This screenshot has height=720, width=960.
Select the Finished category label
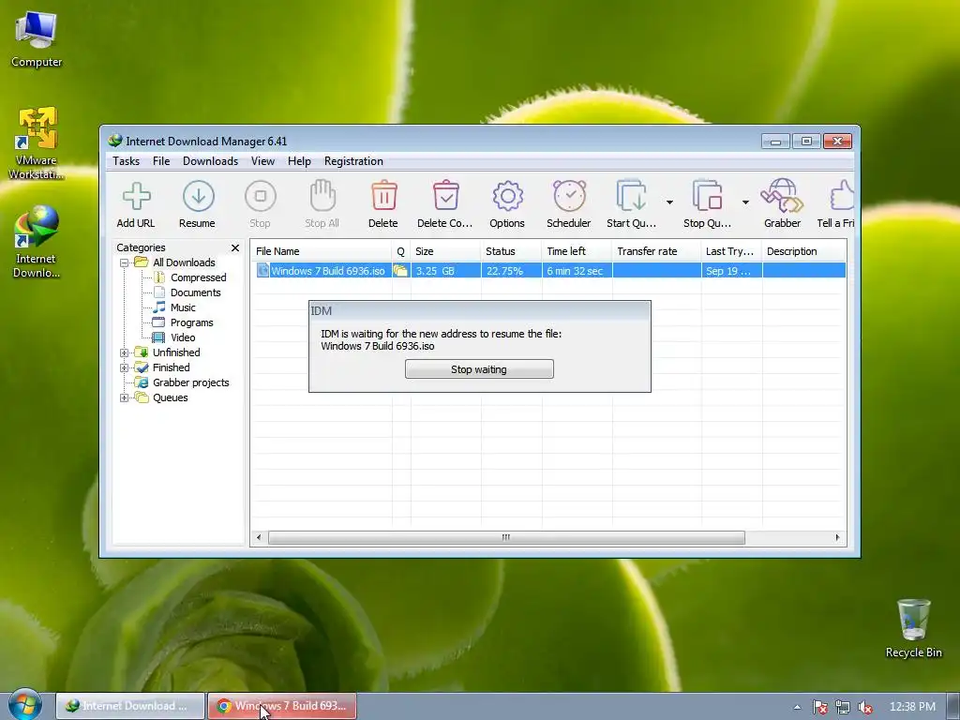click(x=171, y=367)
